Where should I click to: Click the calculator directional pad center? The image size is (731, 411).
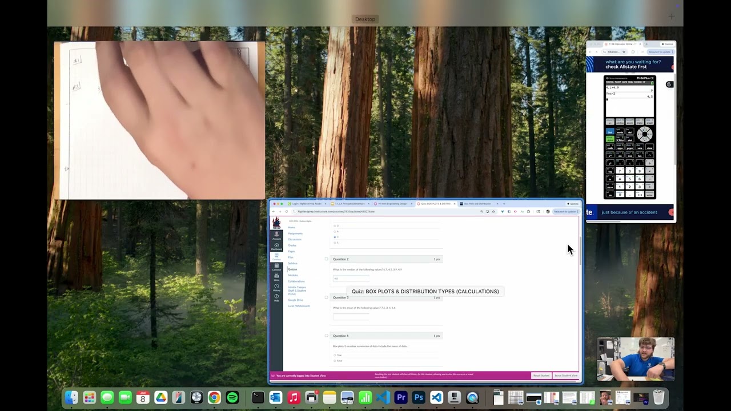[x=645, y=134]
